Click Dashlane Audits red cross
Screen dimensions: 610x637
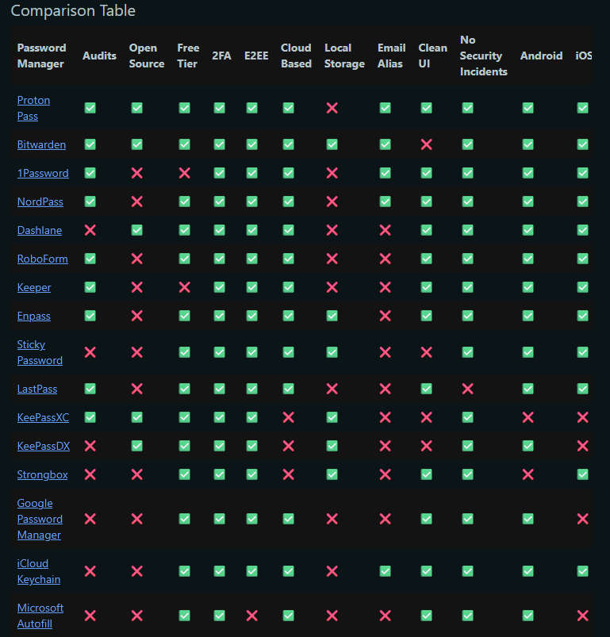(90, 230)
